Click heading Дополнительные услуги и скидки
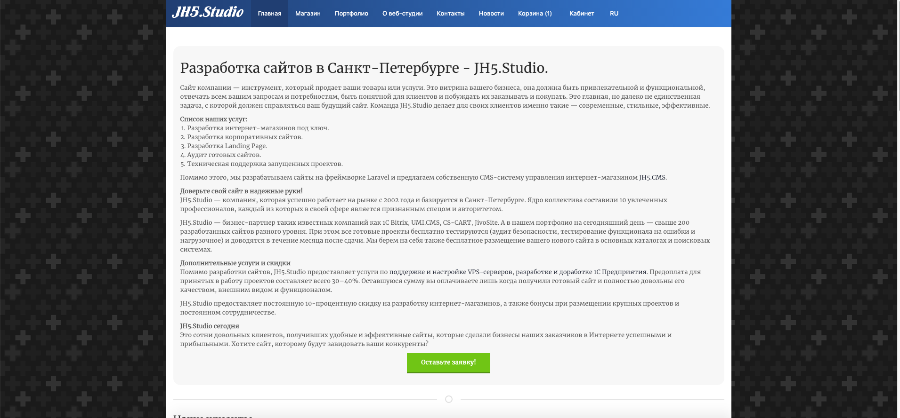 tap(235, 263)
